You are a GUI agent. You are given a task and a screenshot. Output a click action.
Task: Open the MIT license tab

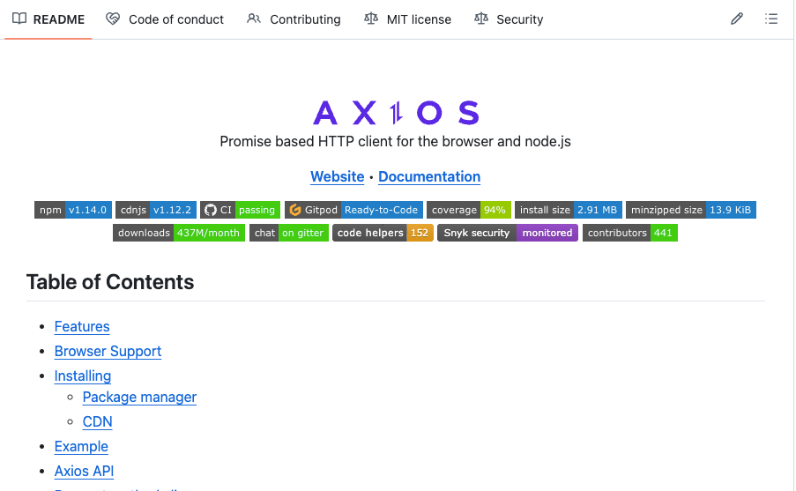click(407, 19)
